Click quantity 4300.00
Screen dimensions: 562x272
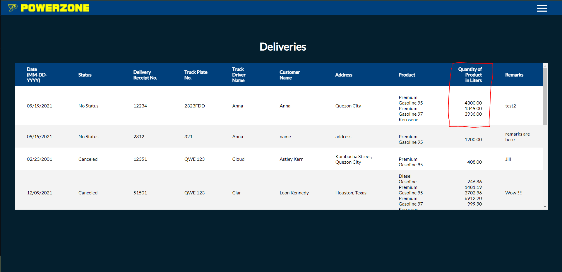point(473,103)
